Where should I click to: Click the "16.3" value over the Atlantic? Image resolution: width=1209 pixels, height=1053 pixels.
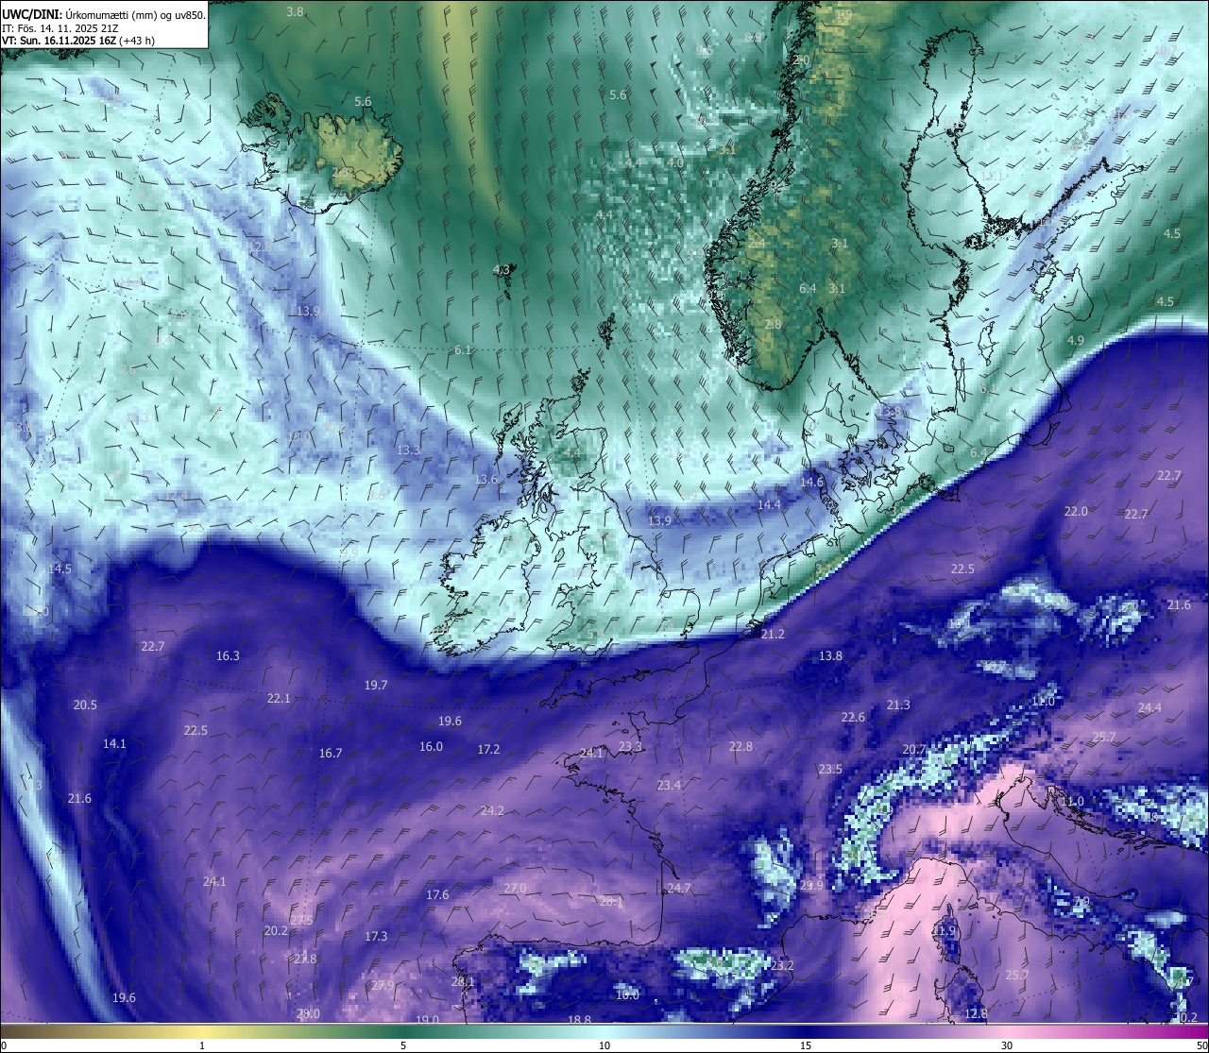click(x=228, y=656)
